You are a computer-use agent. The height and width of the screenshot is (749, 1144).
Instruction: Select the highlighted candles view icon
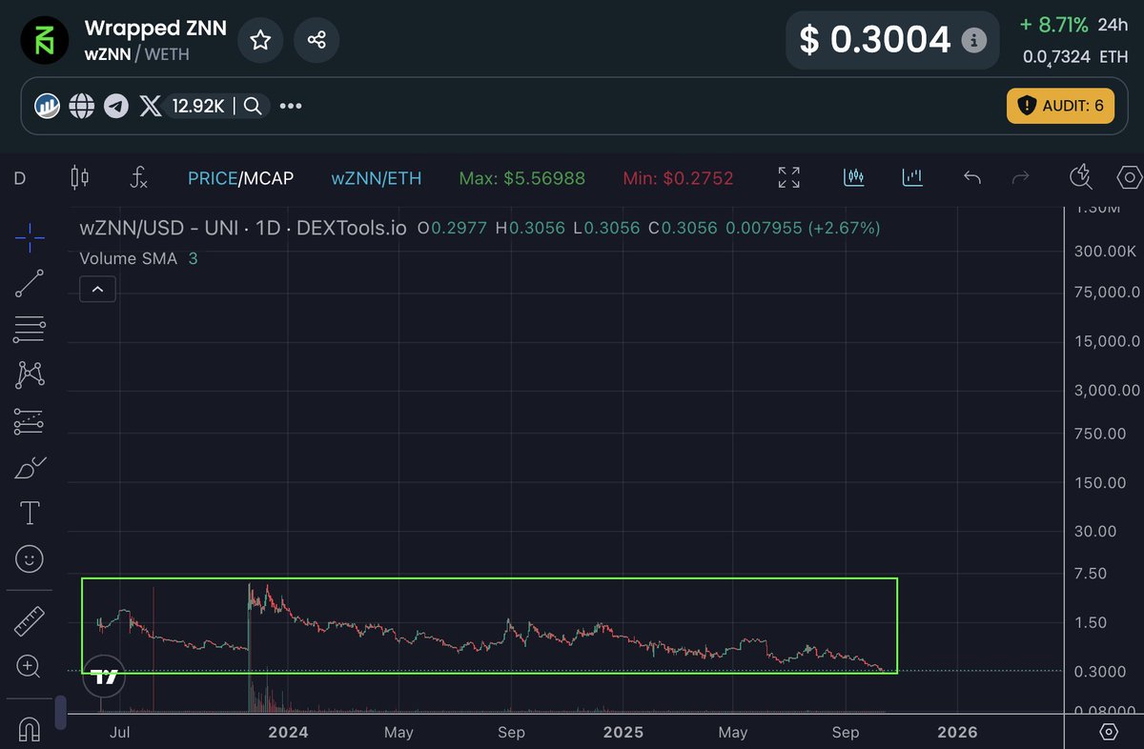point(853,177)
